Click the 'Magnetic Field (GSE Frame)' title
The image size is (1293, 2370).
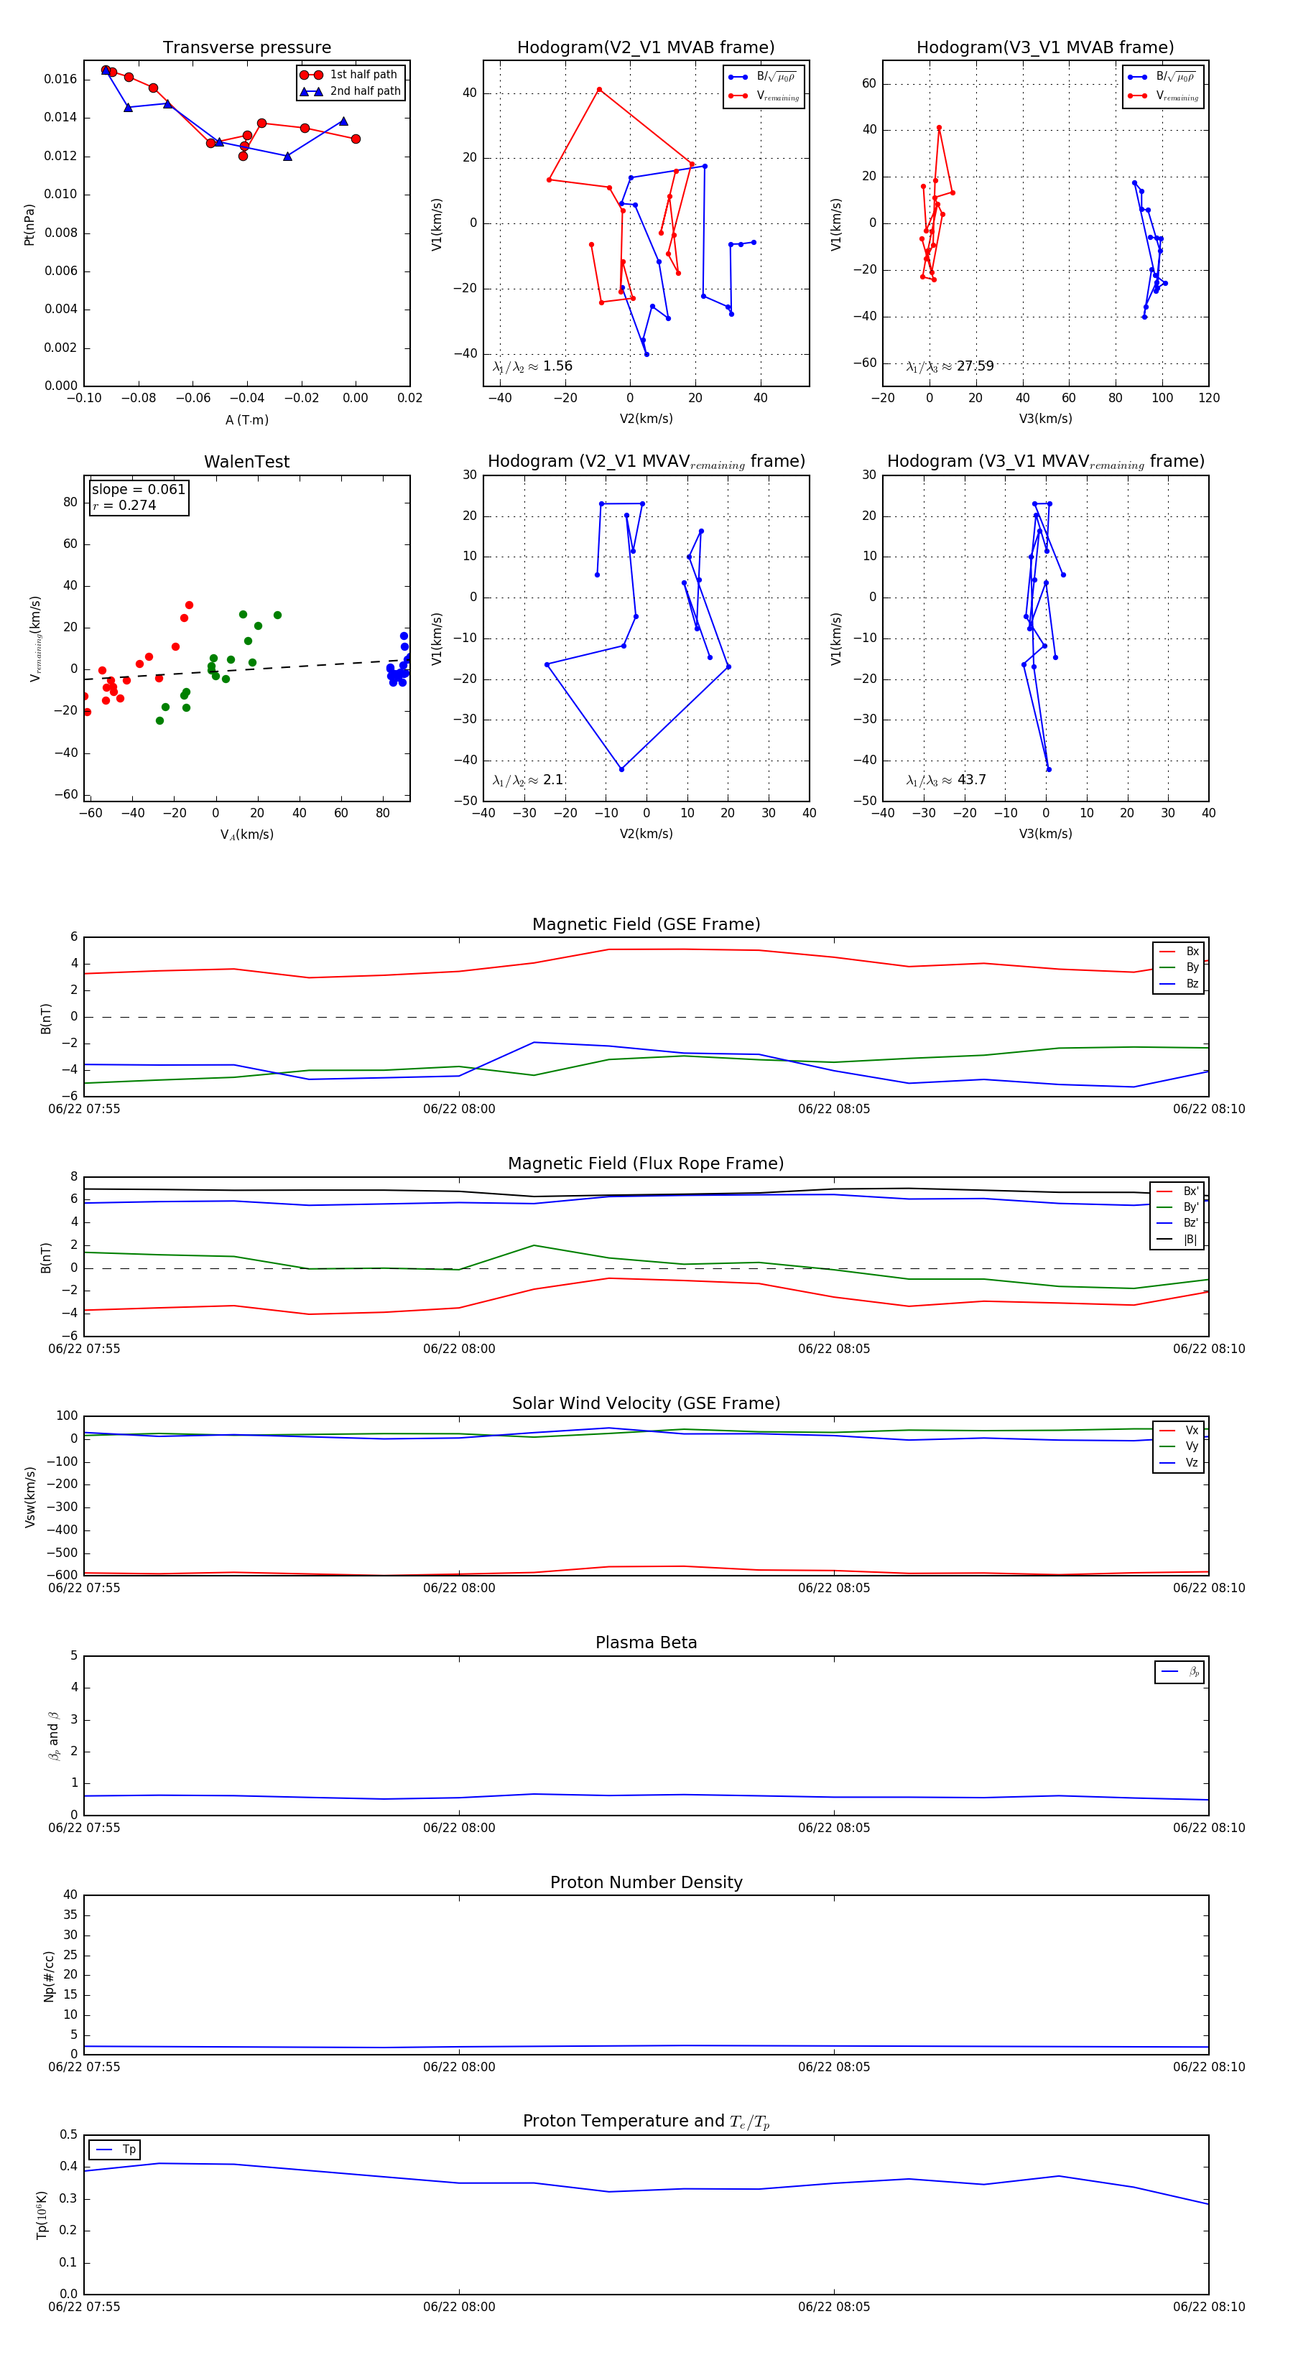click(646, 924)
